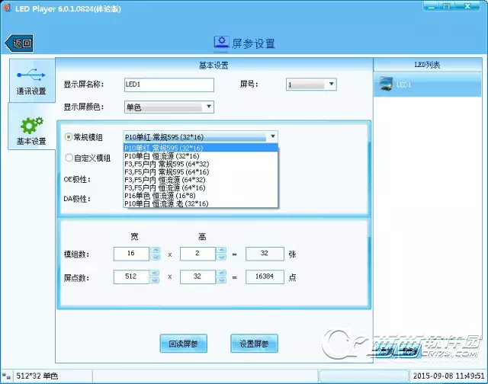
Task: Collapse the module type dropdown using its arrow
Action: point(273,136)
